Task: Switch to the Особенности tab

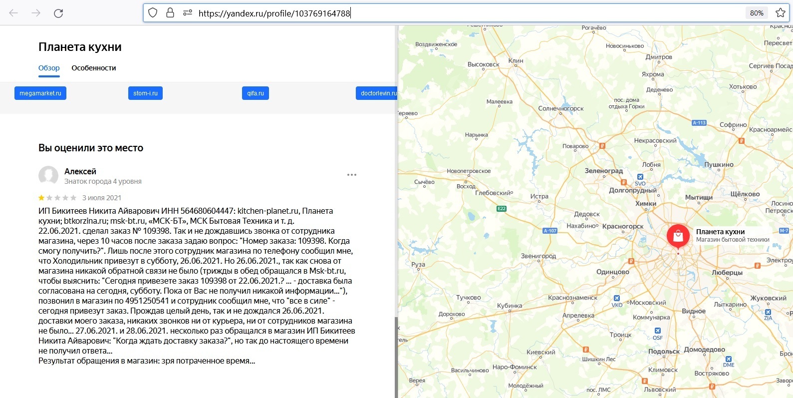Action: [94, 68]
